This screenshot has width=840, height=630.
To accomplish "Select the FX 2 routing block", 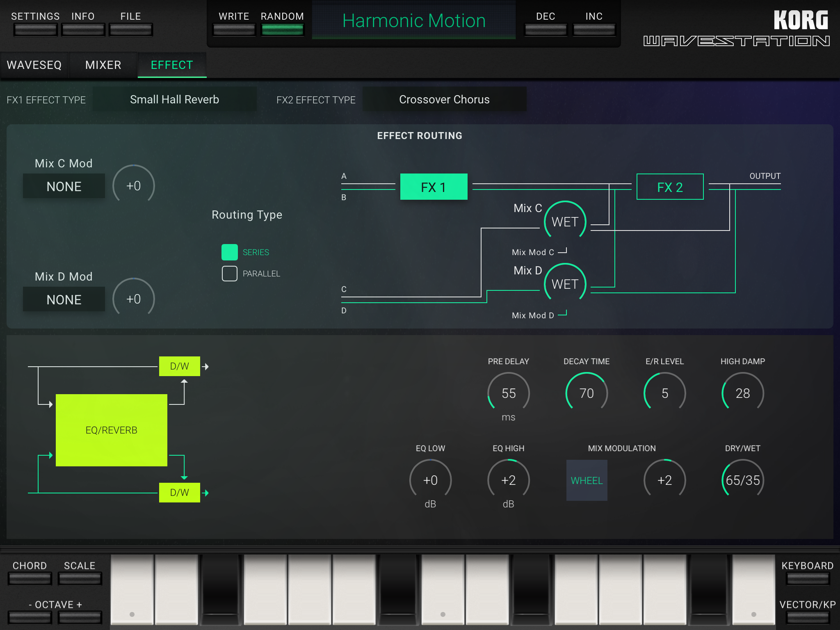I will pyautogui.click(x=670, y=187).
